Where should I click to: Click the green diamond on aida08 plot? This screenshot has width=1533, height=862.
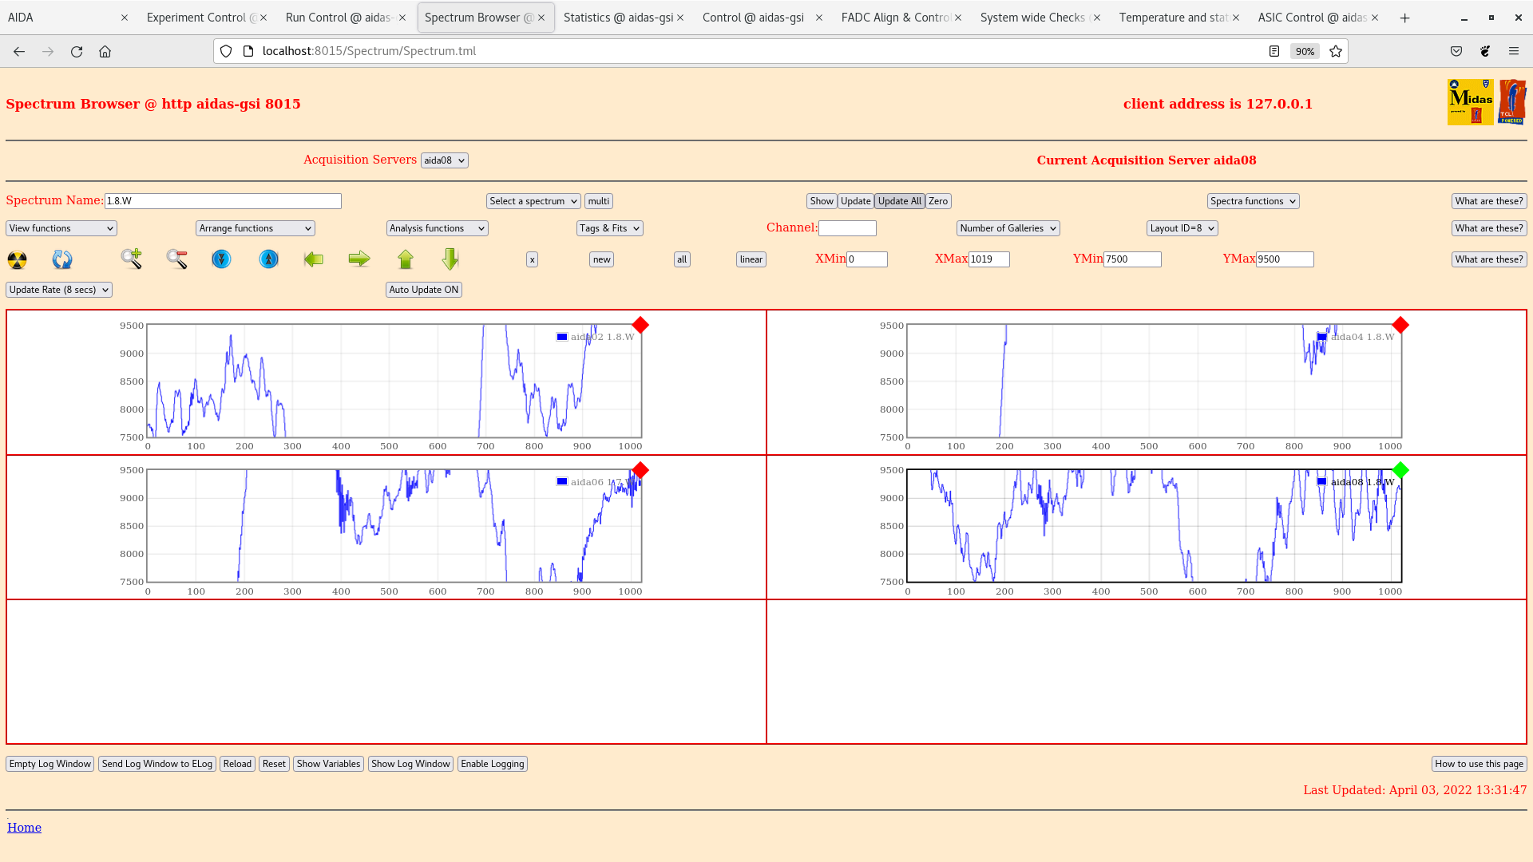1400,470
